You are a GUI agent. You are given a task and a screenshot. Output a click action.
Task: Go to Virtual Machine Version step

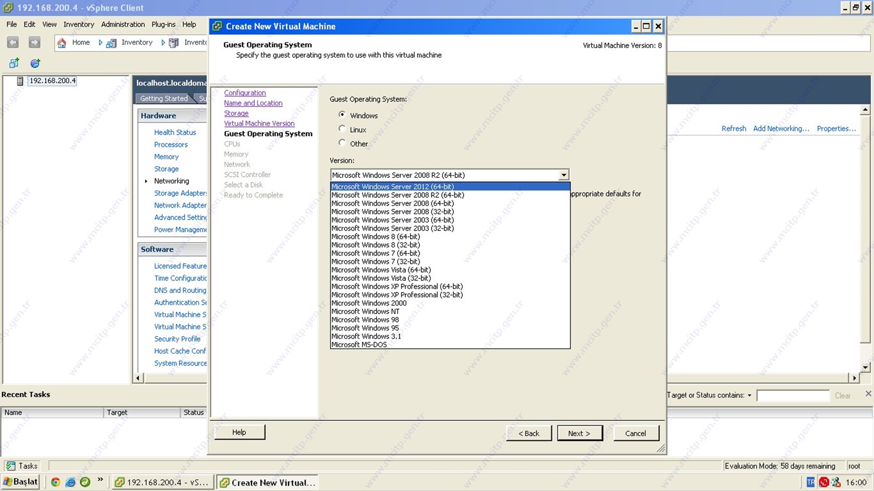(259, 123)
